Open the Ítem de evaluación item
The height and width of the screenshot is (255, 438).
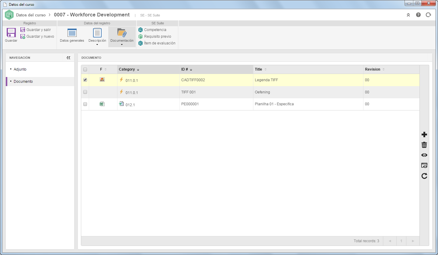tap(157, 43)
